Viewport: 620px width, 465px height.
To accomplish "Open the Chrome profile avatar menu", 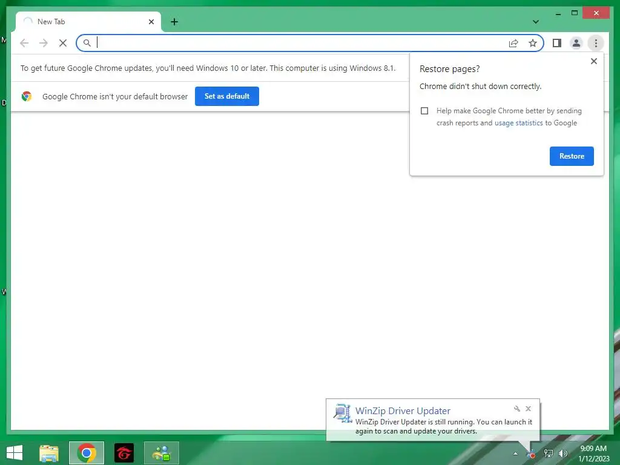I will [576, 43].
